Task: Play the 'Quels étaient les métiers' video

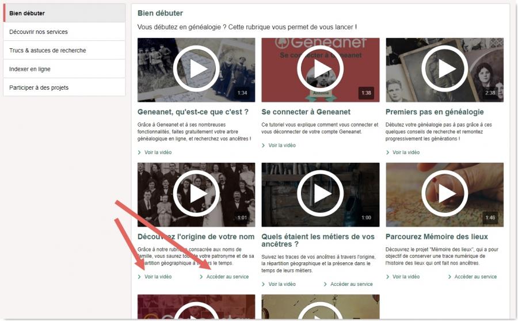Action: [x=321, y=194]
